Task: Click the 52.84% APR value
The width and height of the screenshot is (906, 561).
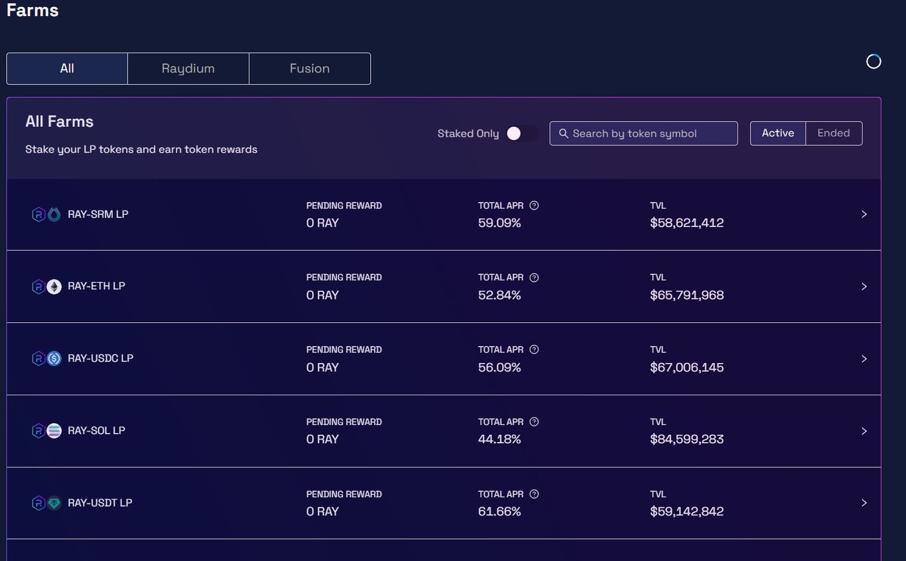Action: [500, 295]
